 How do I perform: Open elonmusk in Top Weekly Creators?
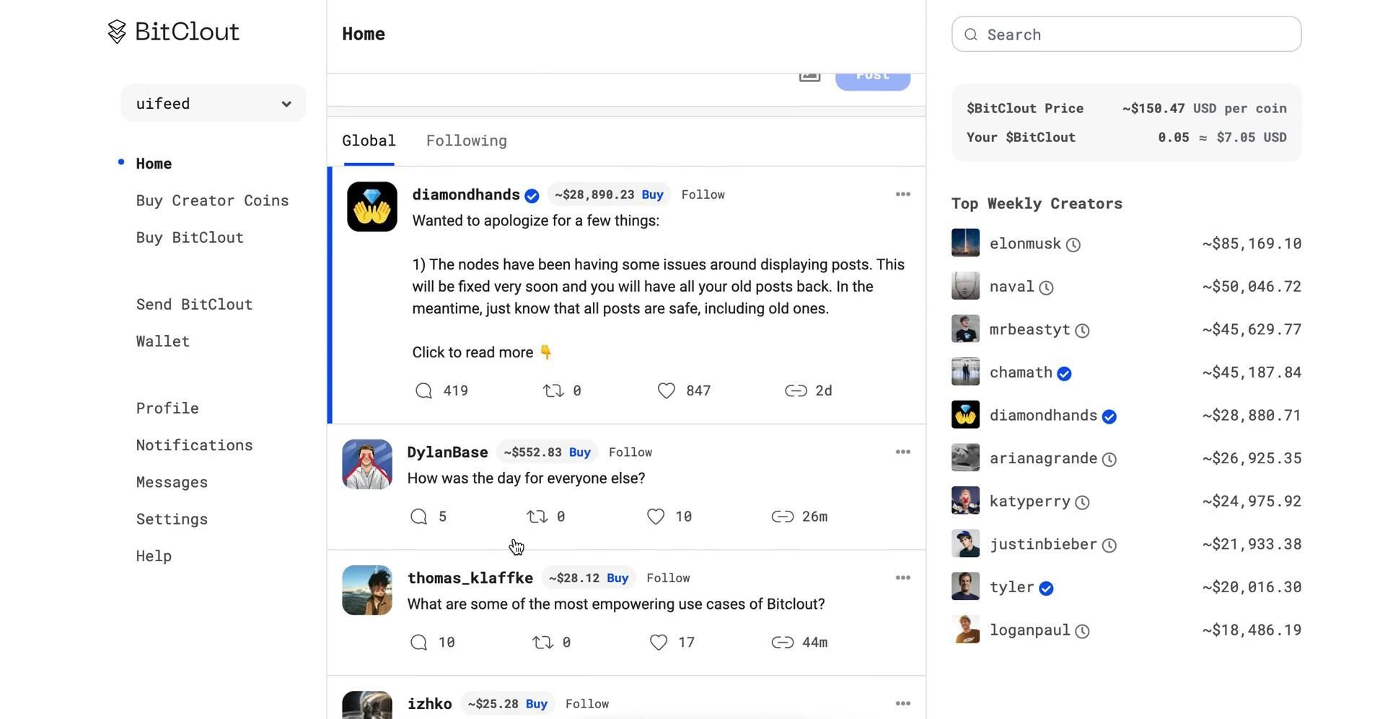click(x=1024, y=244)
